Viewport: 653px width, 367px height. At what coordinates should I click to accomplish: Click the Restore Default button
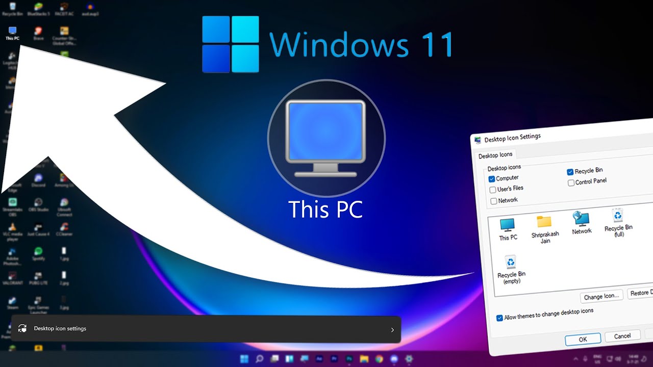point(640,293)
